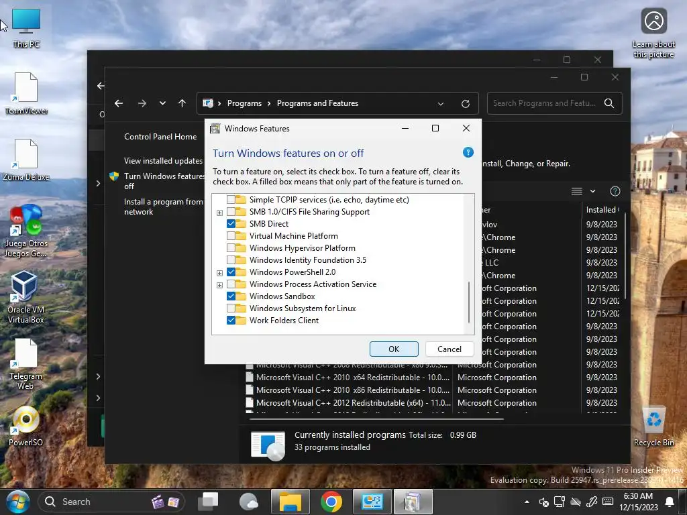Open View installed updates link

(x=163, y=161)
